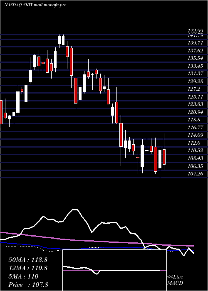Select the 137.62 price axis label
This screenshot has width=208, height=291.
point(196,51)
